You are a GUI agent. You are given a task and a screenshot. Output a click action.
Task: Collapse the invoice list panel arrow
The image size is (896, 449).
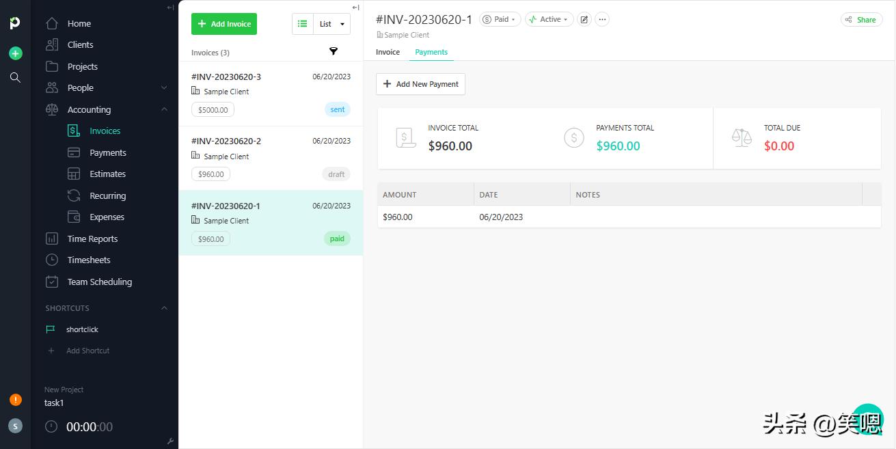[355, 8]
